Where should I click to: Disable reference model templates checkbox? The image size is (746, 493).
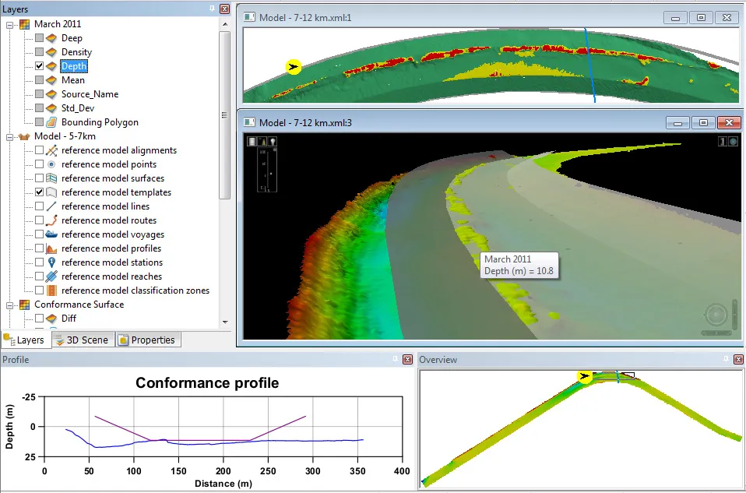point(40,192)
